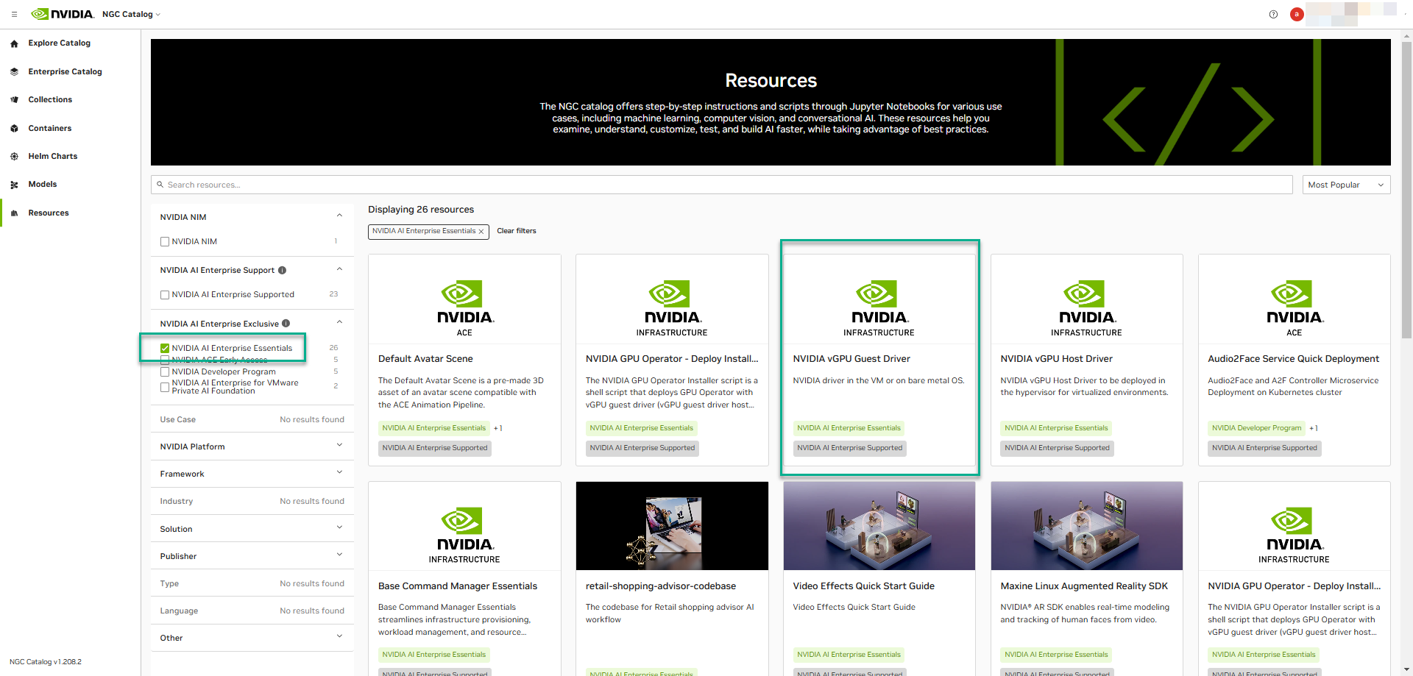This screenshot has height=676, width=1413.
Task: Go to Explore Catalog
Action: [59, 43]
